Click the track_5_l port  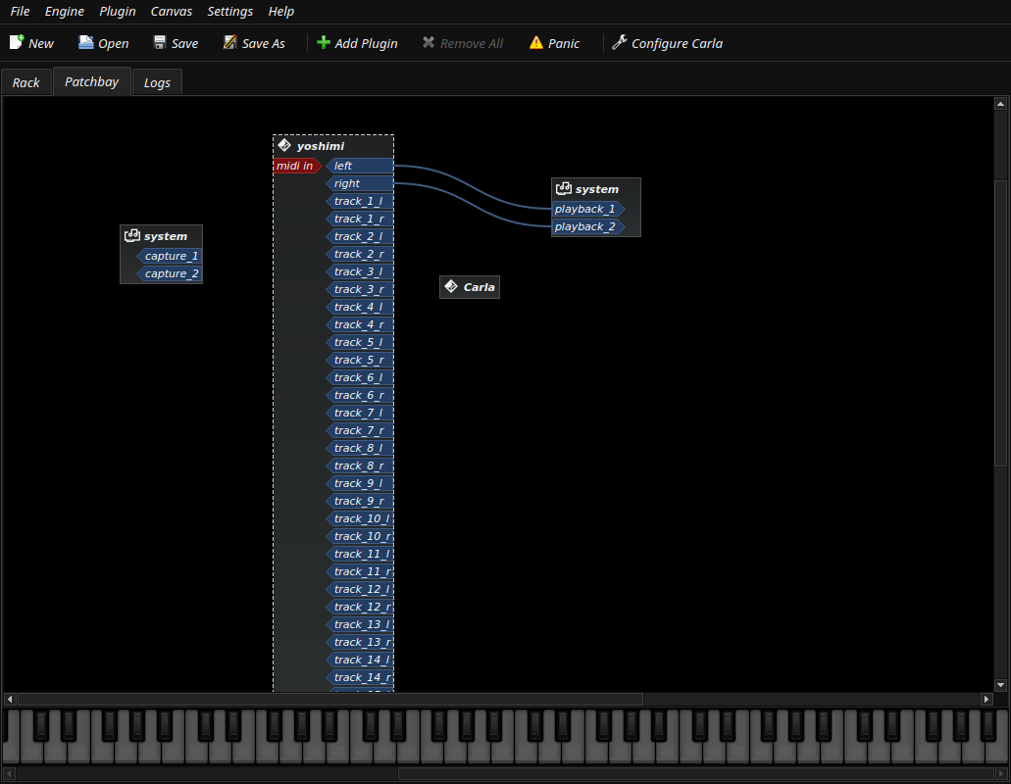click(360, 342)
